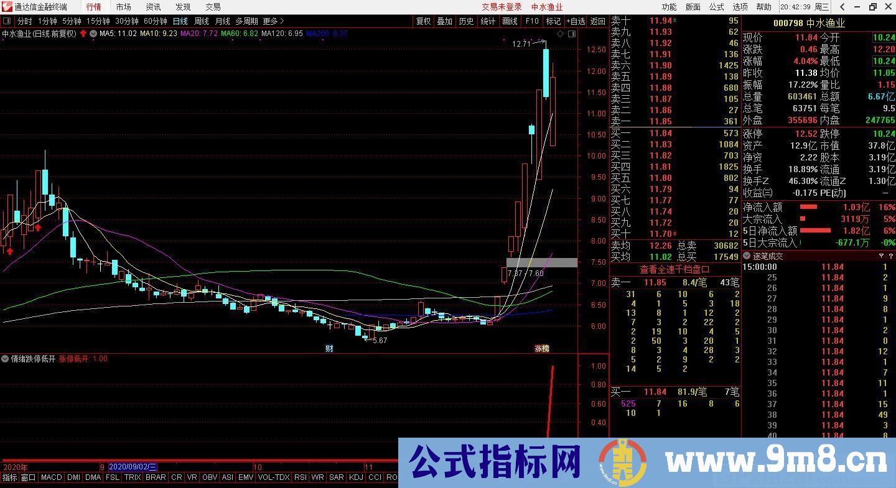Select the SAR indicator

click(x=337, y=477)
